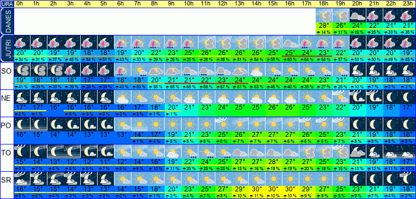Click the 23h hour column header

(x=407, y=4)
